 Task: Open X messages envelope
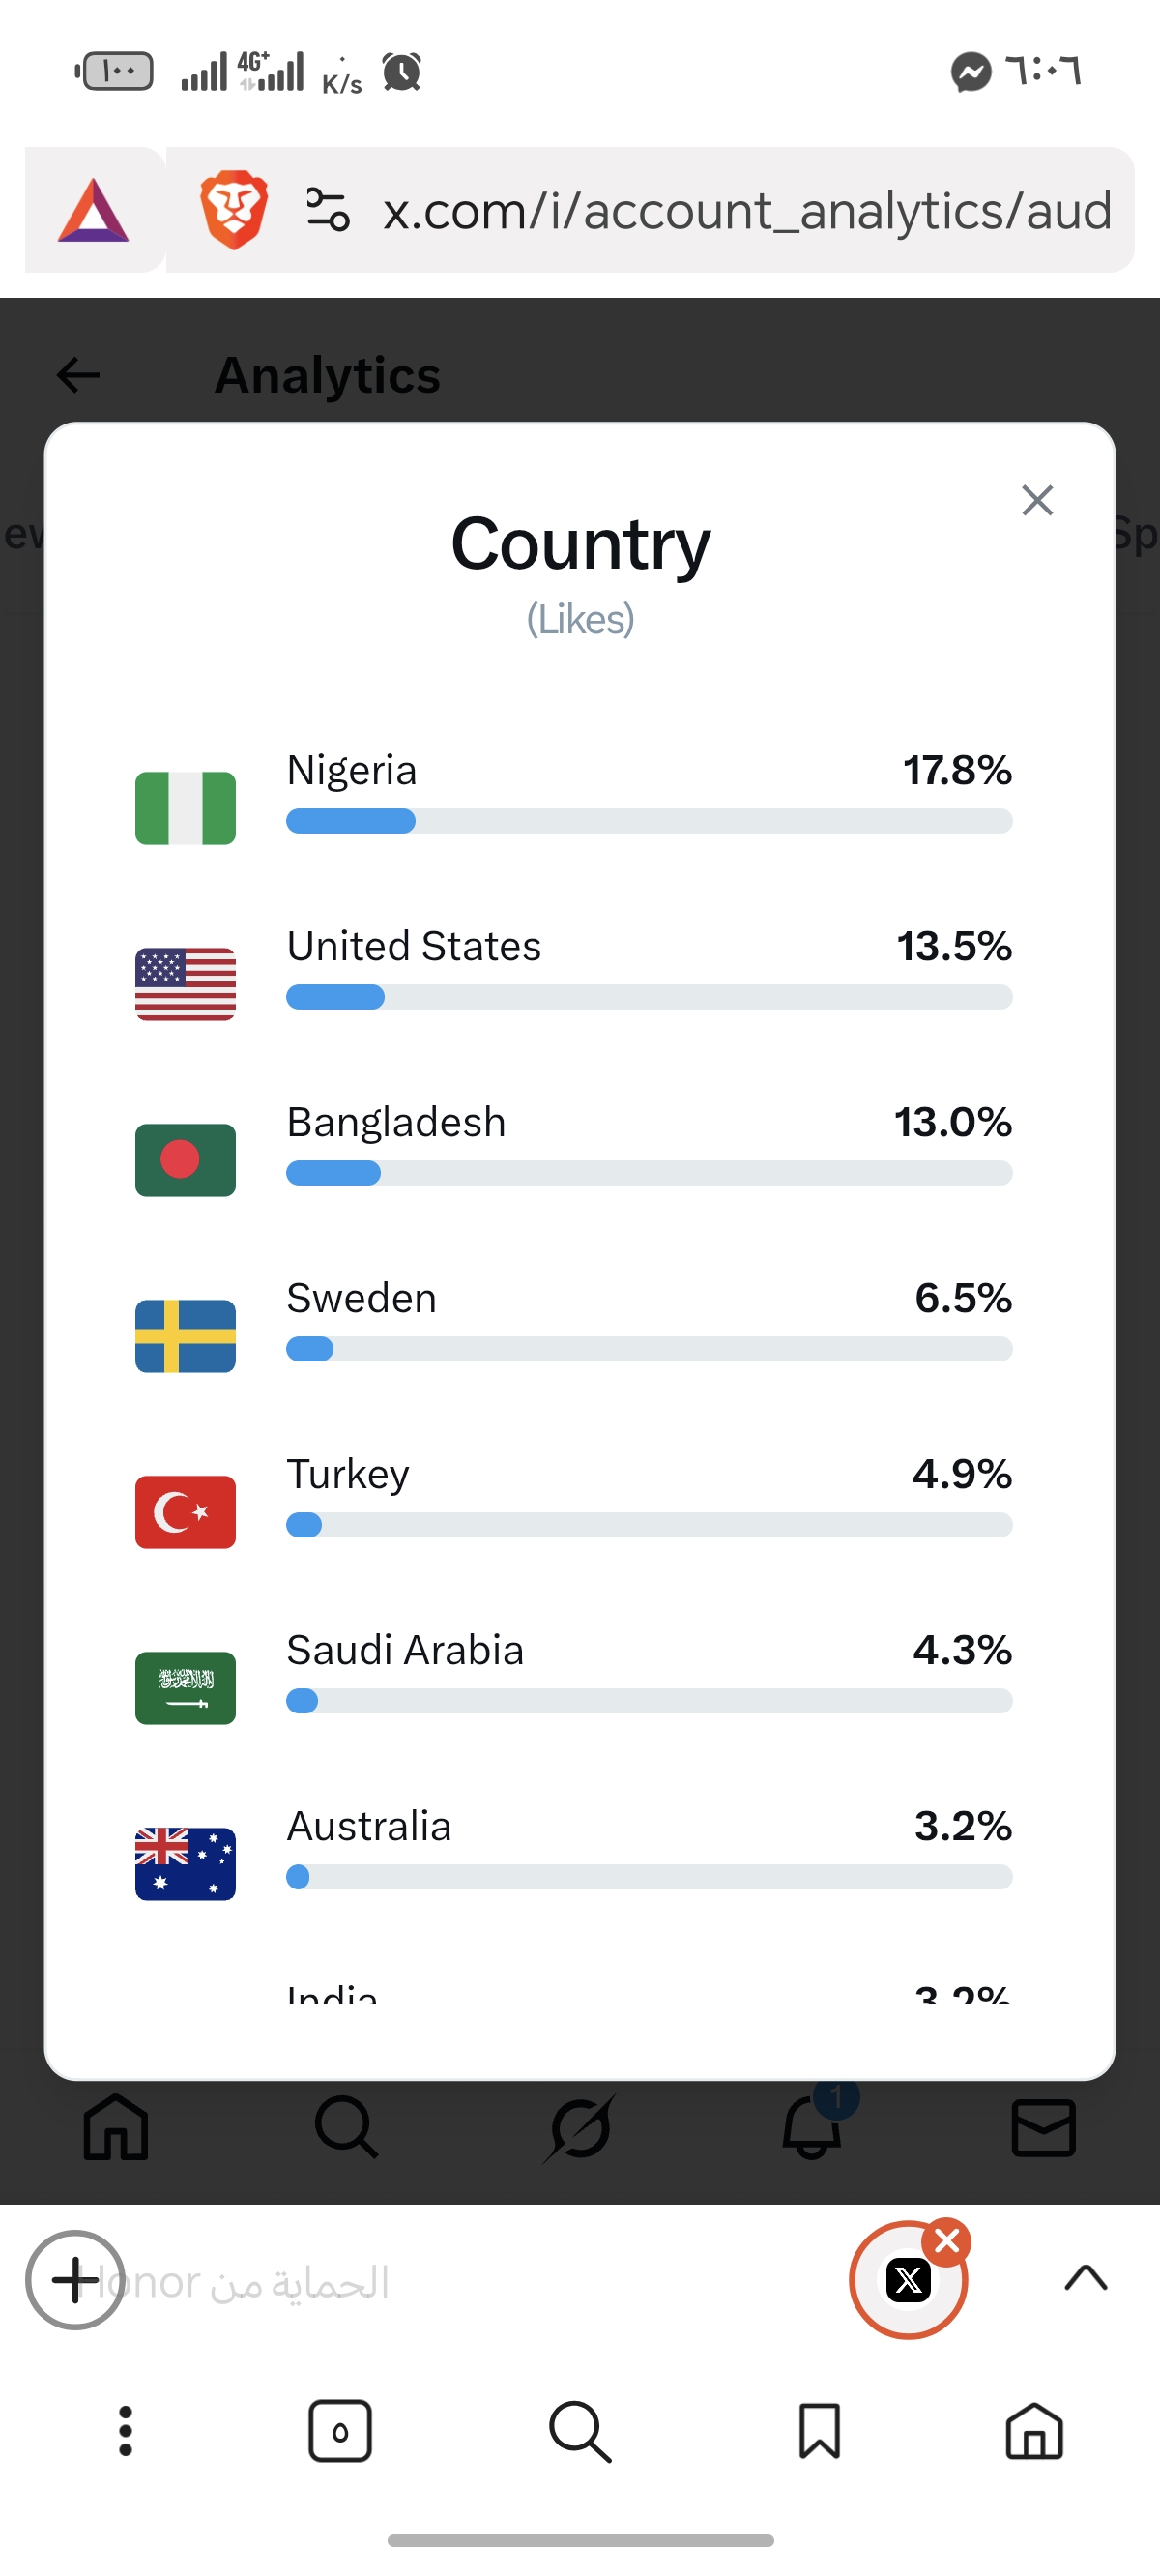coord(1043,2127)
